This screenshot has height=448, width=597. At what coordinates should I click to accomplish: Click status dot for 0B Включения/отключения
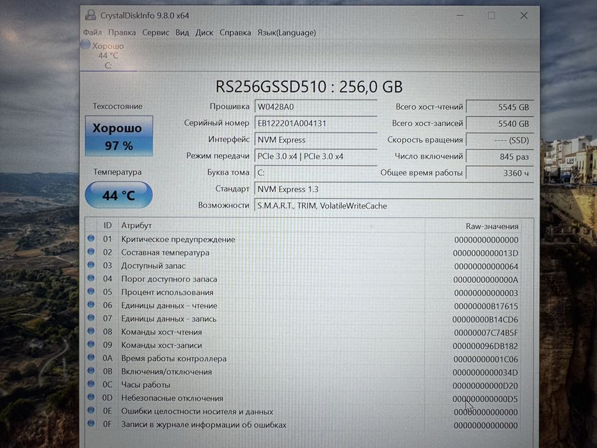(91, 371)
